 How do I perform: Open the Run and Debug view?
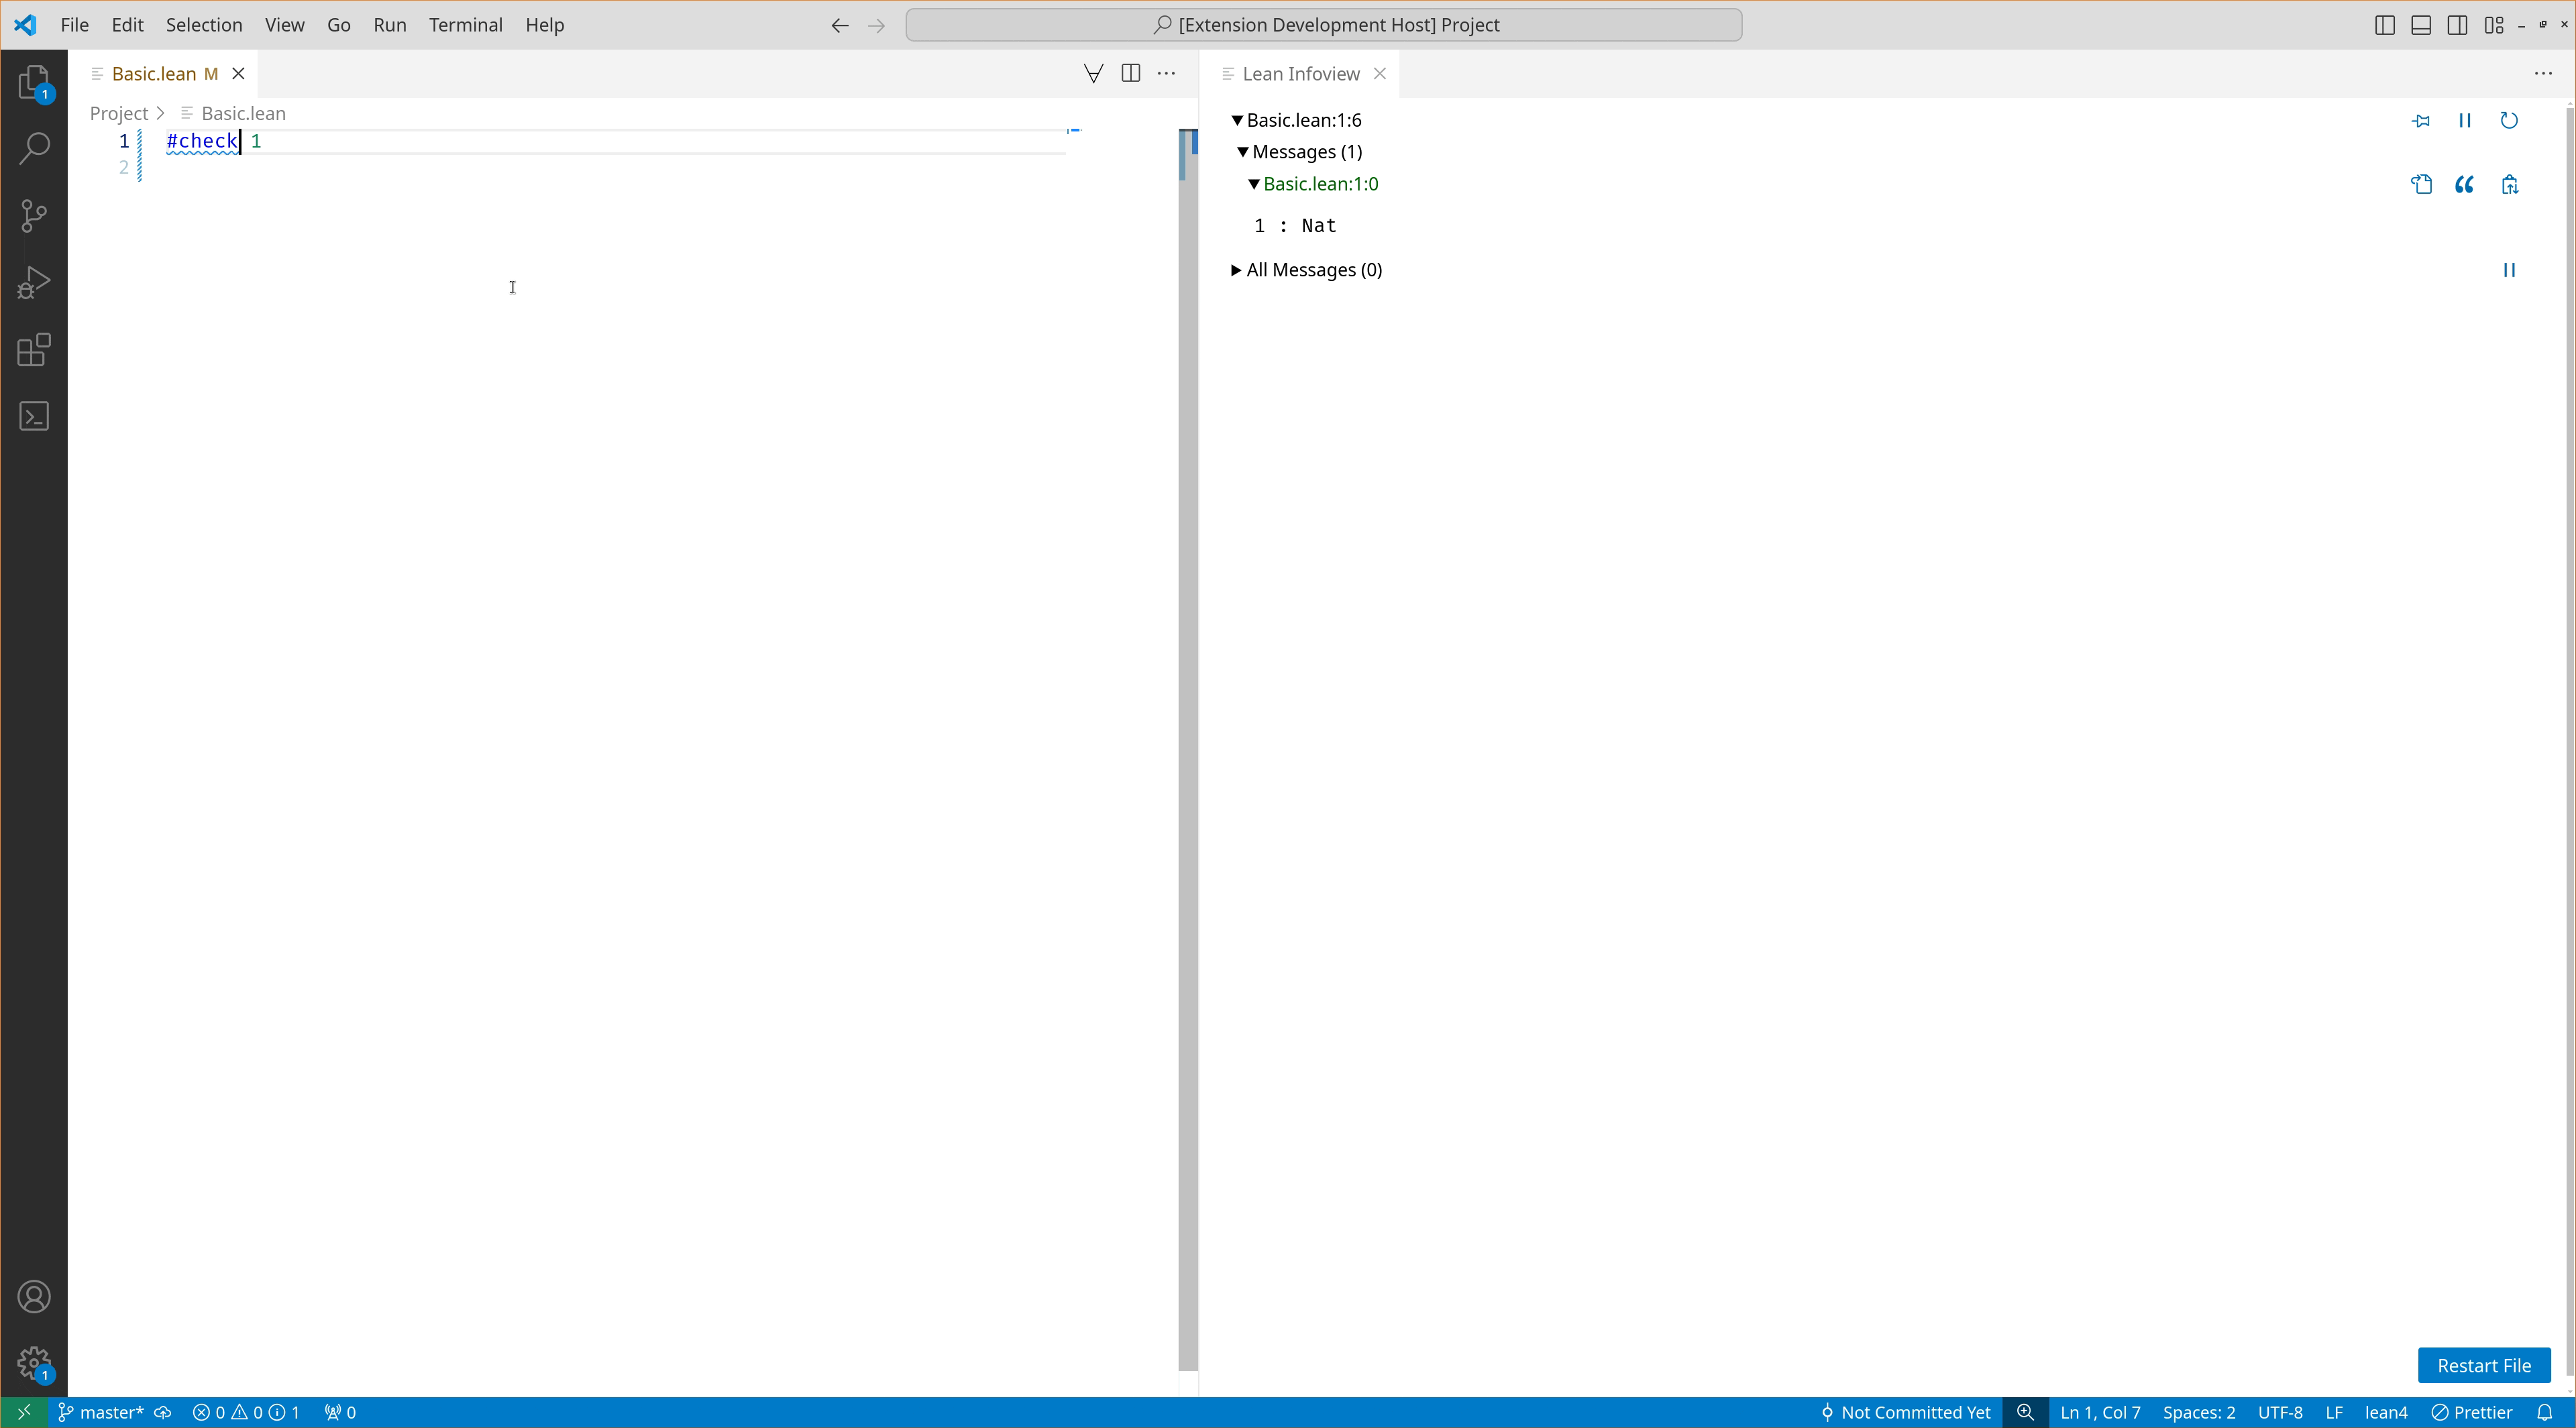[34, 283]
